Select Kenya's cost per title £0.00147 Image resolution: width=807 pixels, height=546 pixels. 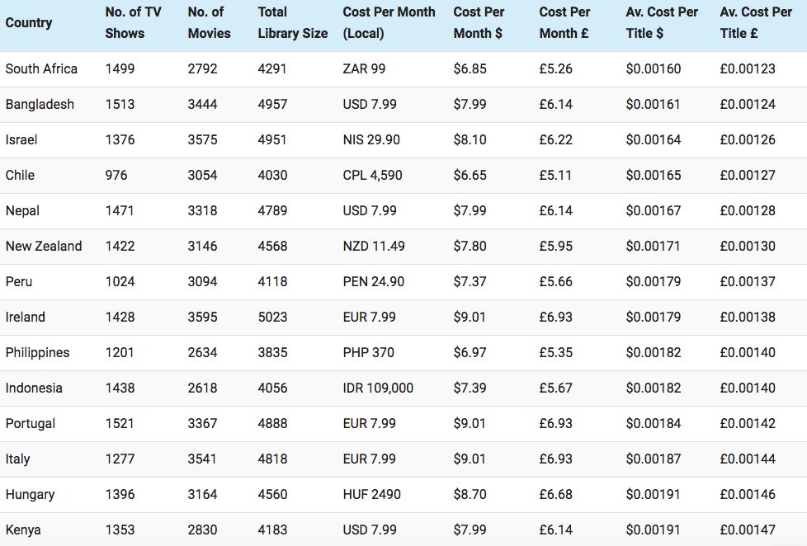[748, 530]
